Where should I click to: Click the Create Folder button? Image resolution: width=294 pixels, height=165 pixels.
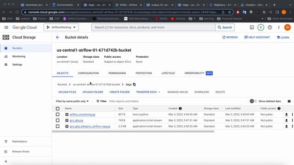click(119, 92)
